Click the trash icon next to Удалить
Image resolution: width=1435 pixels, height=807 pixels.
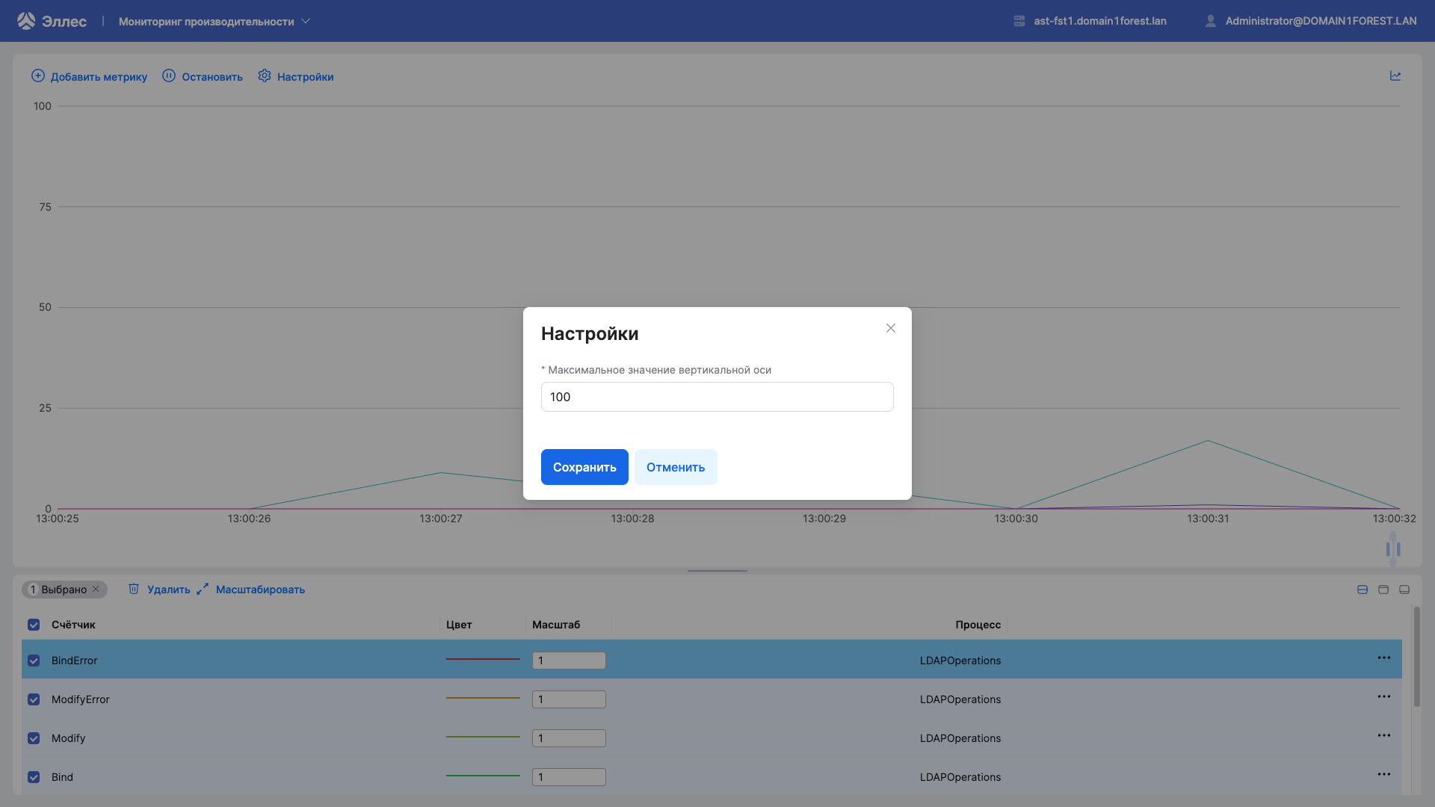click(x=134, y=590)
